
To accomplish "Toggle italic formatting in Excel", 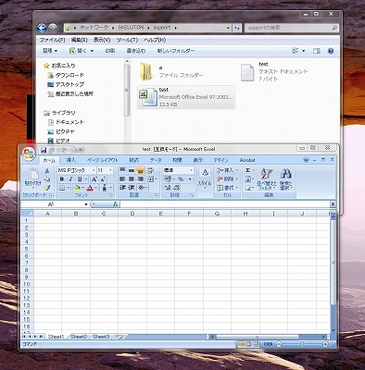I will (x=70, y=179).
